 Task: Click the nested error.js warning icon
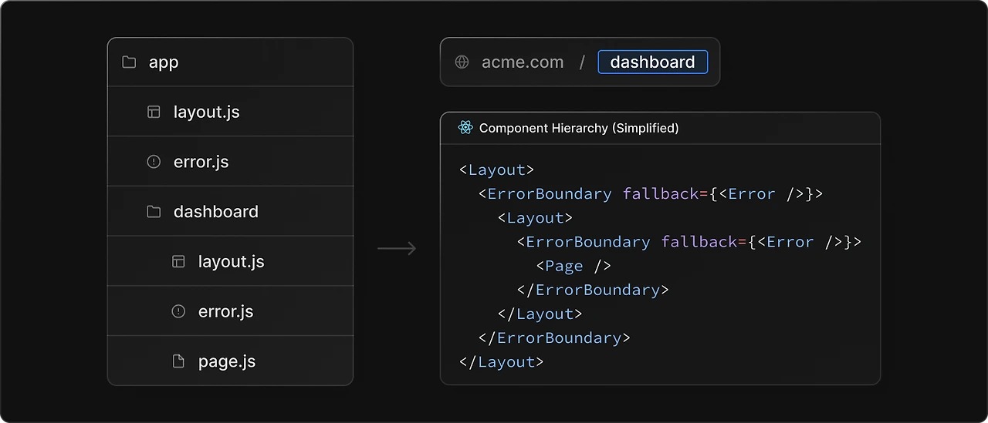click(178, 311)
